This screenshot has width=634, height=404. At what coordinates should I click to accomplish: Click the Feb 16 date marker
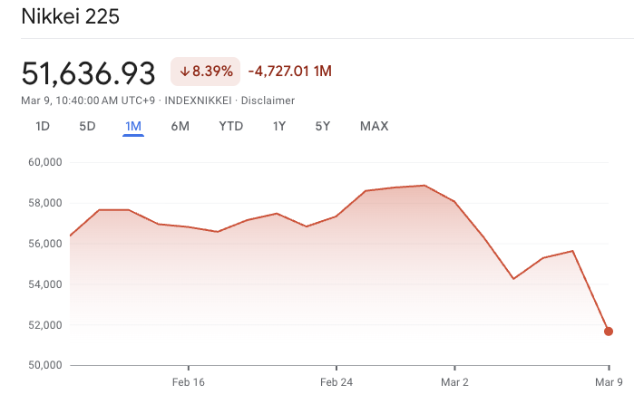[188, 382]
